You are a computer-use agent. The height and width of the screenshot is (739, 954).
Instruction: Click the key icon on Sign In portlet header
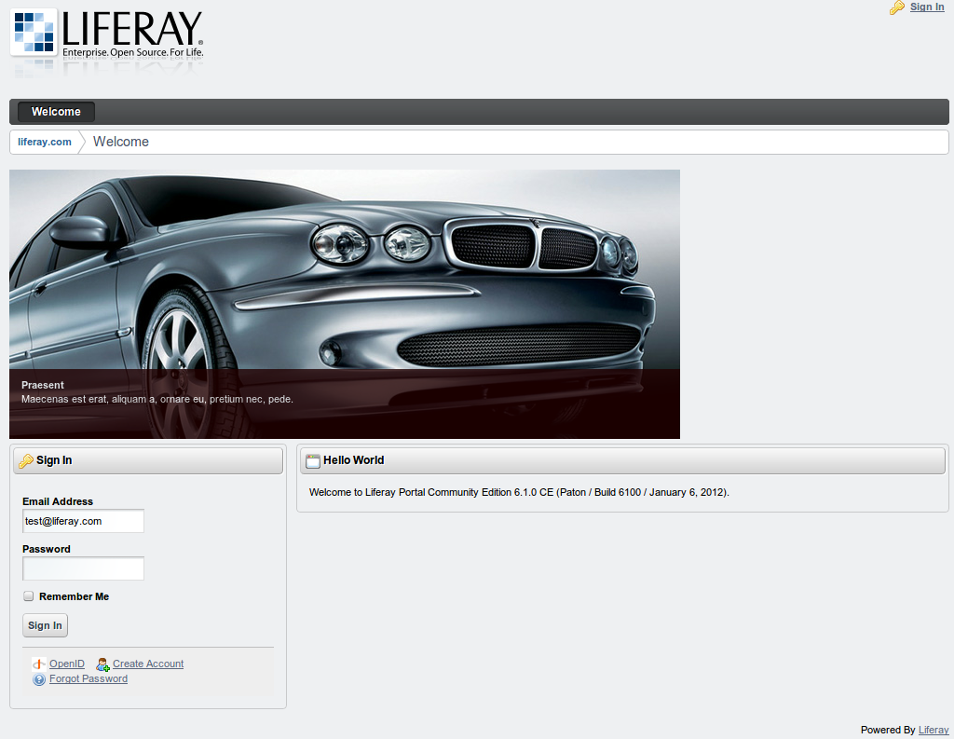[x=29, y=459]
